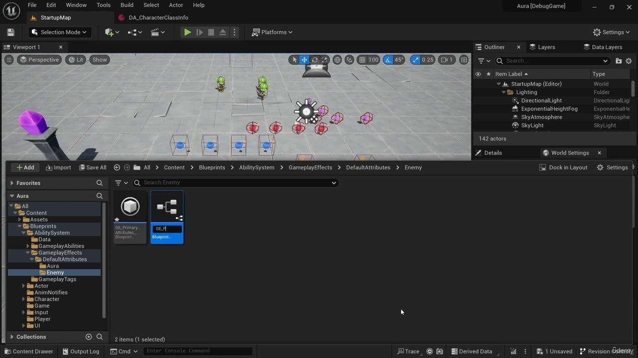
Task: Toggle grid snapping in viewport
Action: tap(362, 60)
